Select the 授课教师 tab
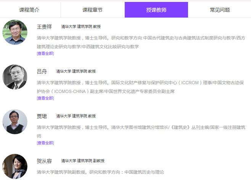 (156, 10)
